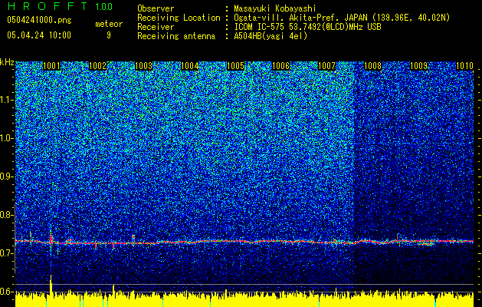The width and height of the screenshot is (482, 307).
Task: Click the HROFFT 1.0.0 title text
Action: [x=60, y=6]
